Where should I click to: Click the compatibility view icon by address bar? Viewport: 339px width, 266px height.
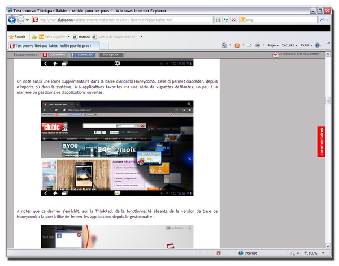coord(218,20)
